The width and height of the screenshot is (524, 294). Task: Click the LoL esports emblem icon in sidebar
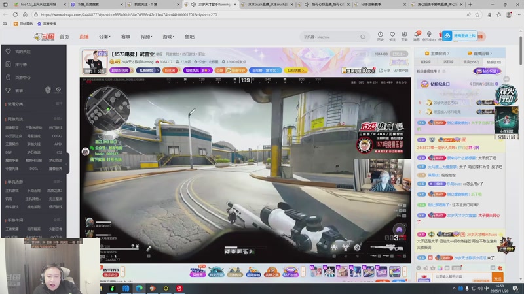tap(48, 90)
